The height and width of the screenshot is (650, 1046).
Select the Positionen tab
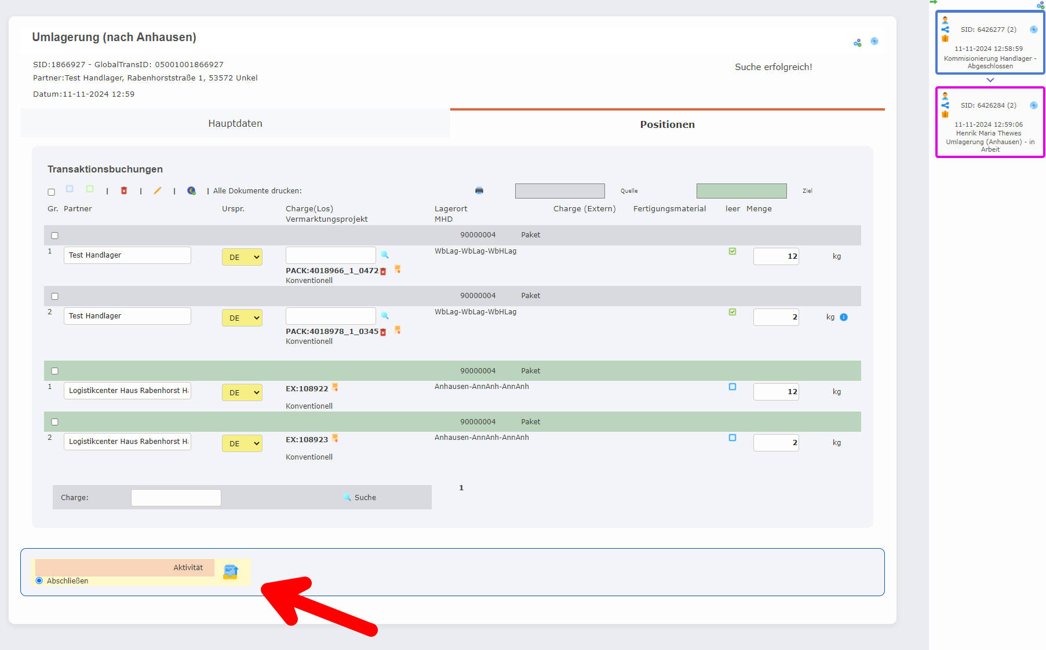pos(667,124)
